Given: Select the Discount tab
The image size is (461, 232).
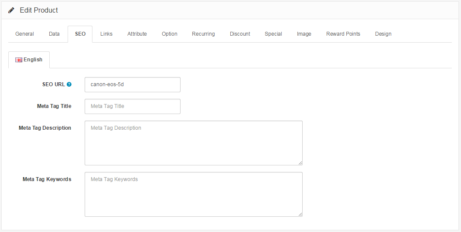Looking at the screenshot, I should point(240,34).
